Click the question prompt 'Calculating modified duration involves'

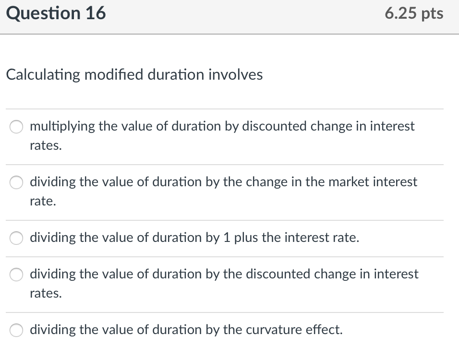[134, 75]
